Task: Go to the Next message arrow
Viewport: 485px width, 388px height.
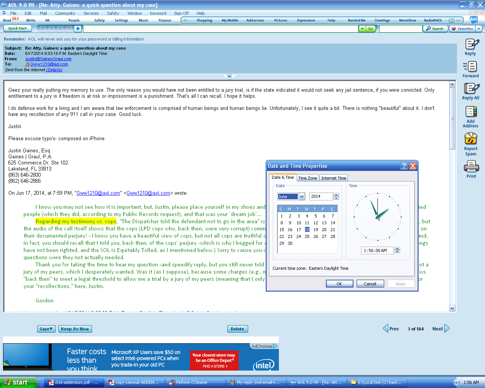Action: pyautogui.click(x=447, y=329)
